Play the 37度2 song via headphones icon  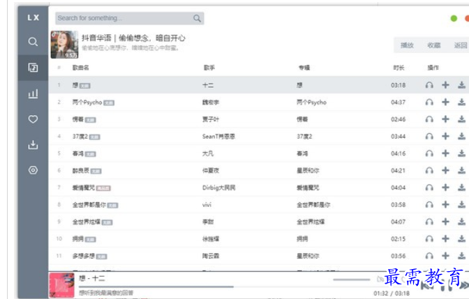click(429, 136)
